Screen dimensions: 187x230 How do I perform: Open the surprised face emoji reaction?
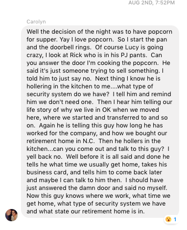click(x=168, y=219)
